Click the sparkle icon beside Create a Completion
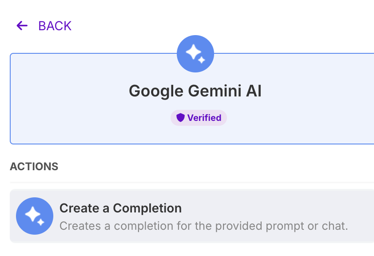This screenshot has width=374, height=256. 35,216
